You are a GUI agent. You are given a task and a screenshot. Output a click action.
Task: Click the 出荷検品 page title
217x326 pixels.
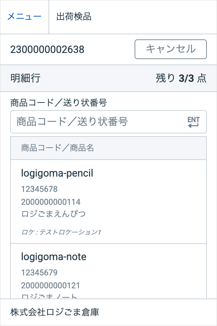[x=74, y=17]
